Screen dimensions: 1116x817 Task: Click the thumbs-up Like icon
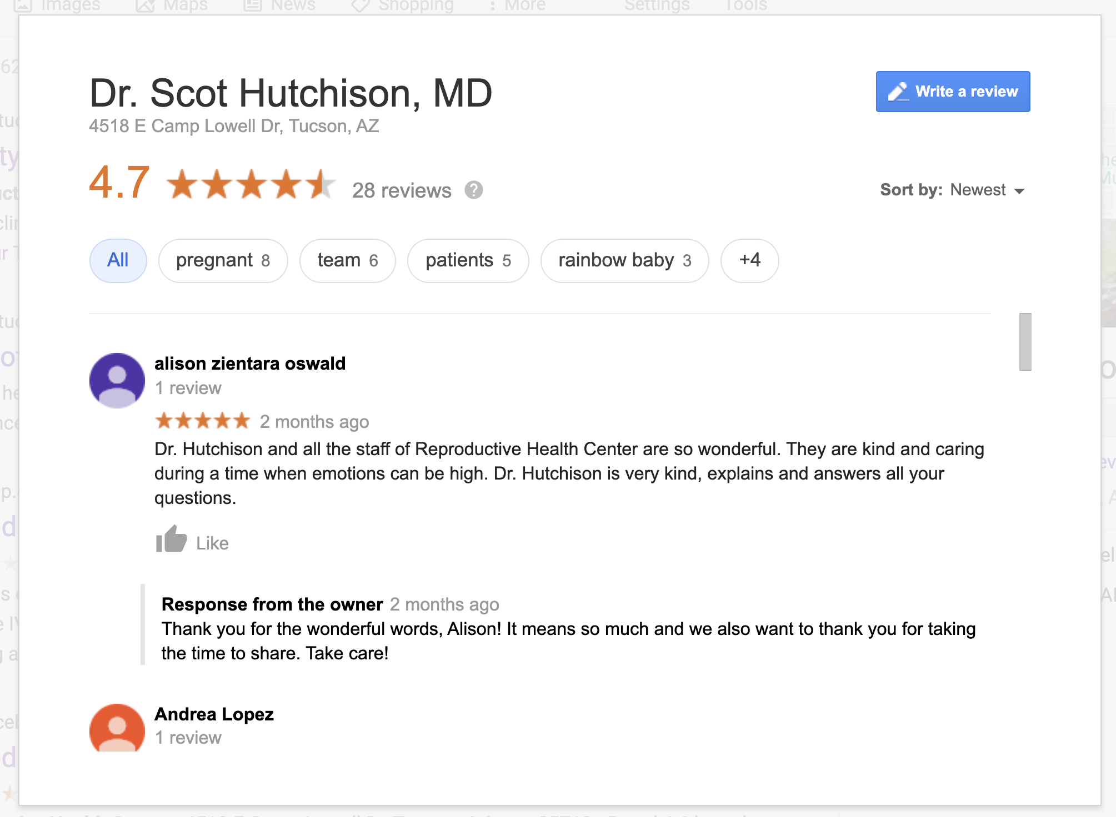[x=171, y=539]
